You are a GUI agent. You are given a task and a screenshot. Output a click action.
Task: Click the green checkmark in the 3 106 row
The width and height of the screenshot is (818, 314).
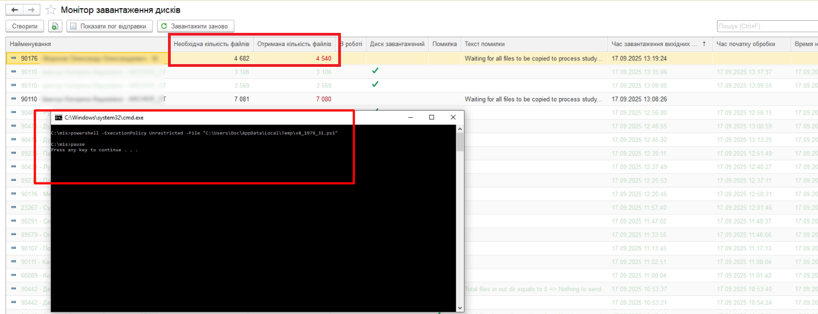tap(375, 71)
